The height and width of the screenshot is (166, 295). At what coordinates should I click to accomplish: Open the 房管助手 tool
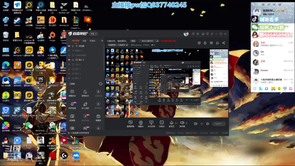pos(85,93)
